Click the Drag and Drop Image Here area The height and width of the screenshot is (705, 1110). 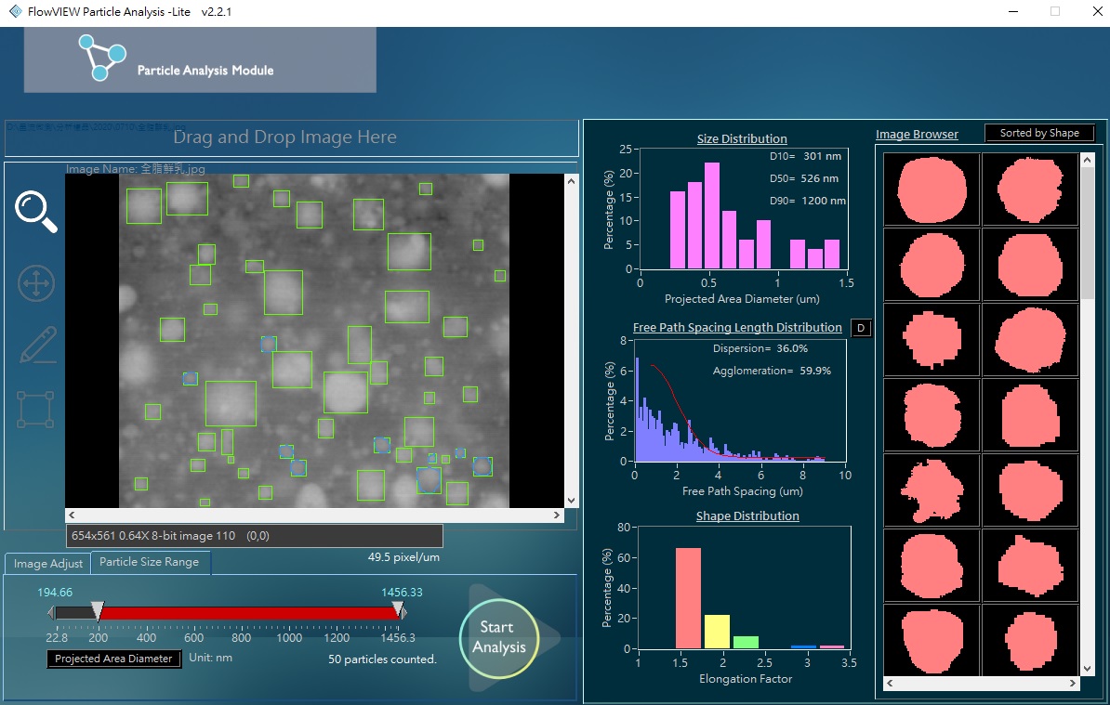(284, 137)
